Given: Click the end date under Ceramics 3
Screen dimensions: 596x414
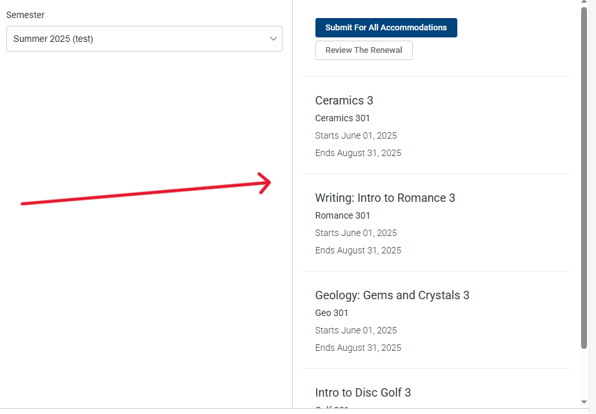Looking at the screenshot, I should [358, 153].
